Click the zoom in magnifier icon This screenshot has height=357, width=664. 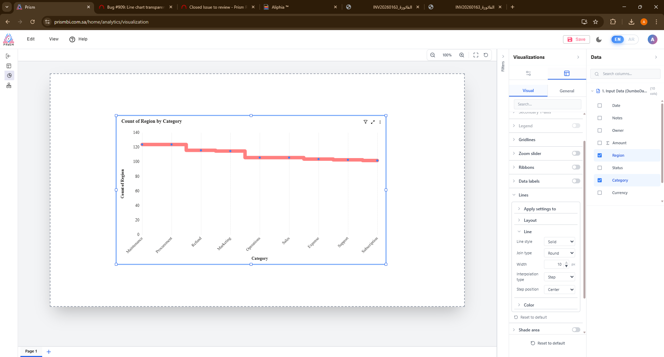pyautogui.click(x=462, y=55)
